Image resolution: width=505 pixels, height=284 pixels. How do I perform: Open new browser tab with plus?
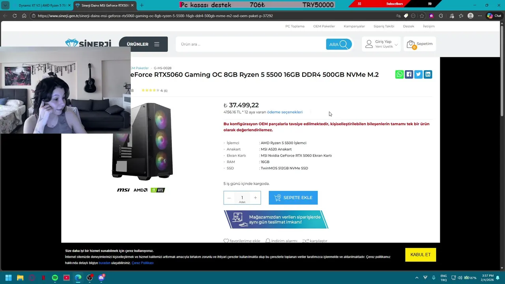tap(142, 5)
